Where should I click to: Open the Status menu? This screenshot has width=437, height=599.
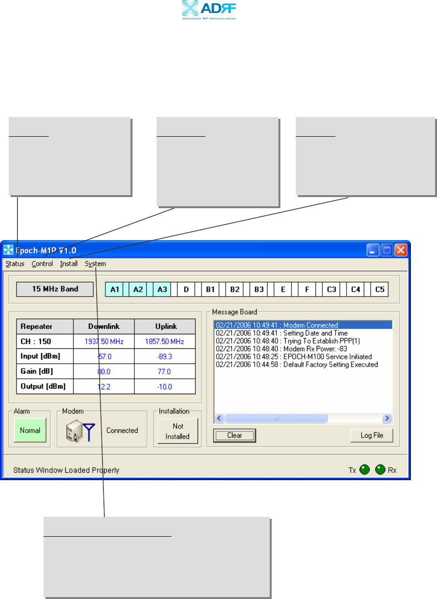pyautogui.click(x=15, y=264)
